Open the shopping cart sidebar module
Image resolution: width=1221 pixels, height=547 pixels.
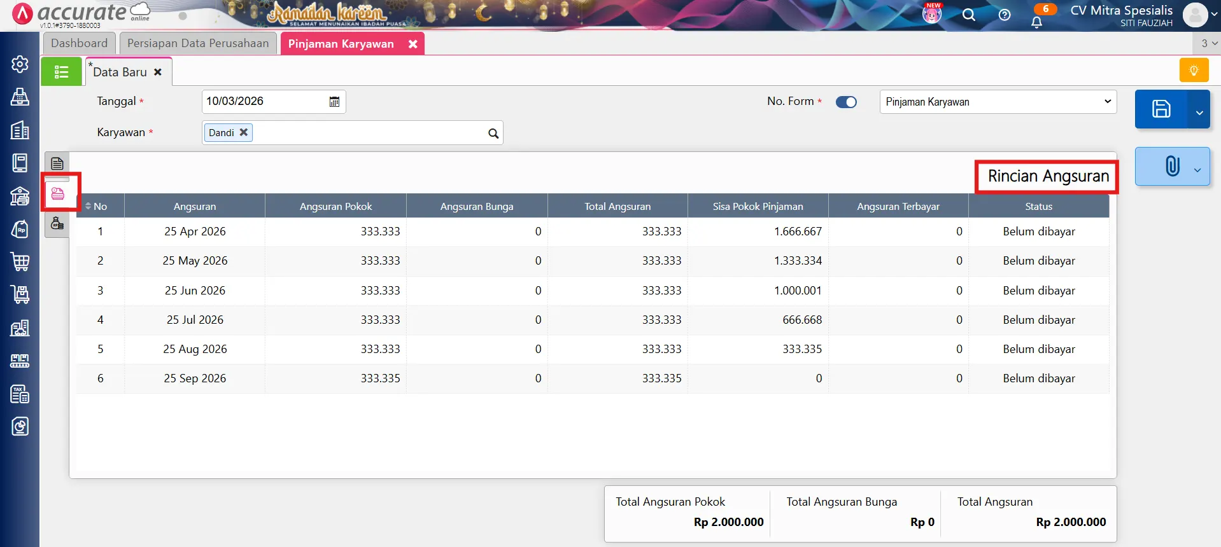20,261
